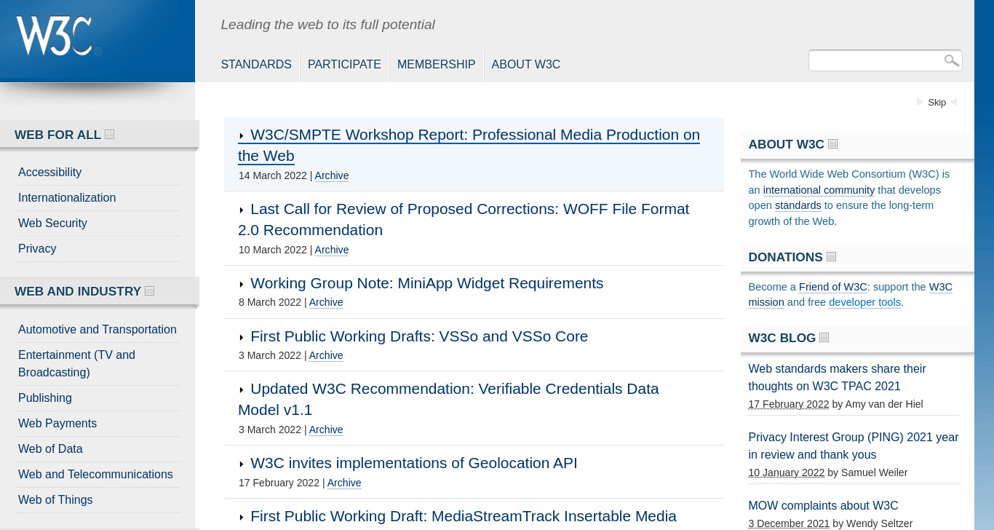Follow the standards link in About
This screenshot has height=530, width=994.
[798, 205]
